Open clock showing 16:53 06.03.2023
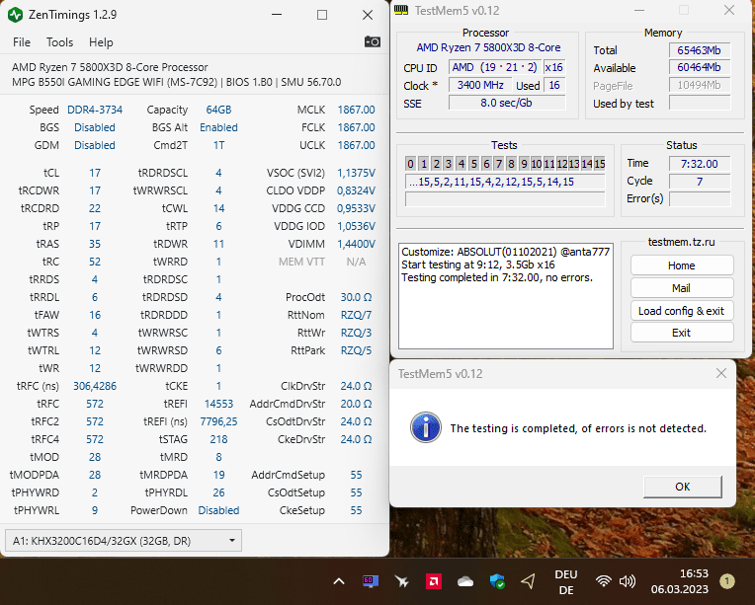755x605 pixels. tap(680, 581)
